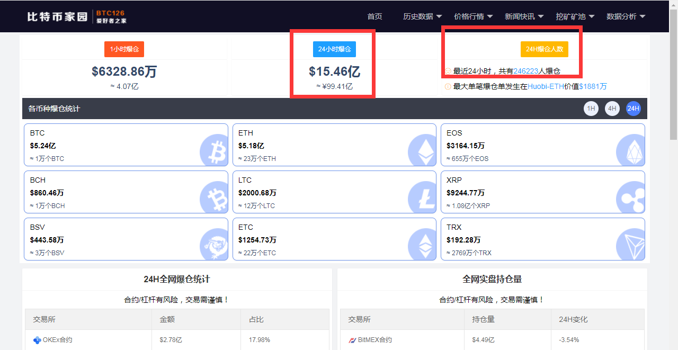Screen dimensions: 678x350
Task: Click the Ripple icon in XRP card
Action: [x=631, y=197]
